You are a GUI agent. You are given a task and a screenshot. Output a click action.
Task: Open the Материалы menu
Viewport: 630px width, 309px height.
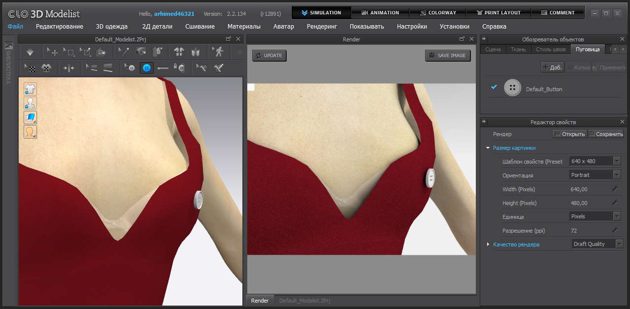click(244, 27)
